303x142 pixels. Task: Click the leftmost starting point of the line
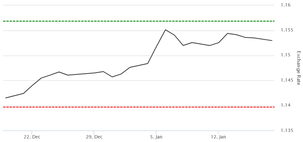point(6,98)
